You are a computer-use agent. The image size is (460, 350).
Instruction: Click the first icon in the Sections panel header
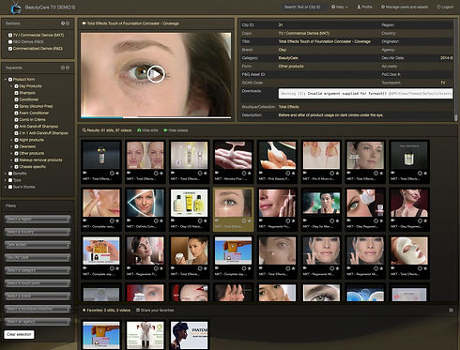63,23
